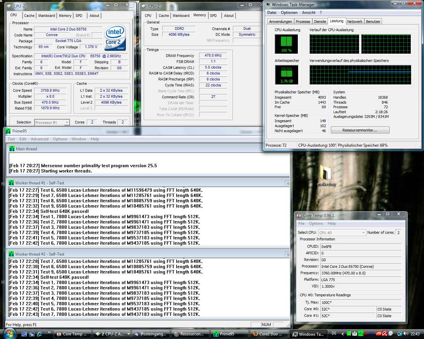Click the Windows Task-Manager title bar icon
The image size is (424, 339).
coord(268,5)
